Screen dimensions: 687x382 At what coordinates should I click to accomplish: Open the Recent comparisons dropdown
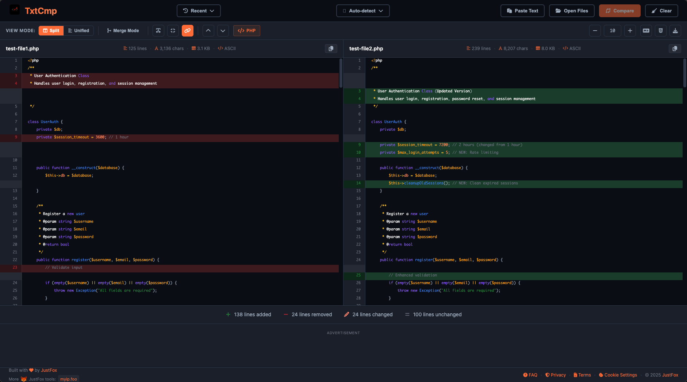199,11
